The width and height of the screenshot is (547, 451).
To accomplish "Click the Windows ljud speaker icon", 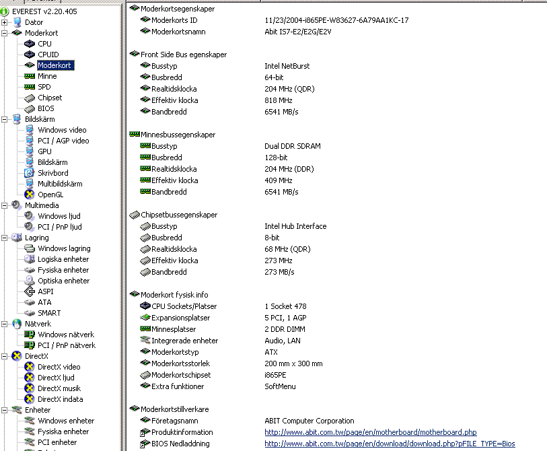I will pyautogui.click(x=30, y=216).
